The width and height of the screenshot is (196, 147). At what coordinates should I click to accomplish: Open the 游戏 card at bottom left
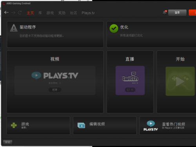coord(38,125)
